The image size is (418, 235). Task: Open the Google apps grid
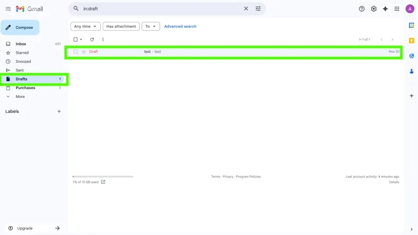click(397, 9)
